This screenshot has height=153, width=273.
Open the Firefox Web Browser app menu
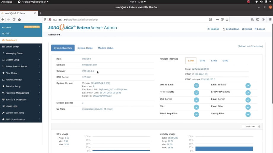(33, 2)
